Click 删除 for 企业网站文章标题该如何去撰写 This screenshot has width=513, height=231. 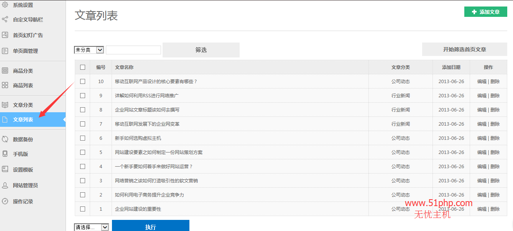pyautogui.click(x=495, y=110)
